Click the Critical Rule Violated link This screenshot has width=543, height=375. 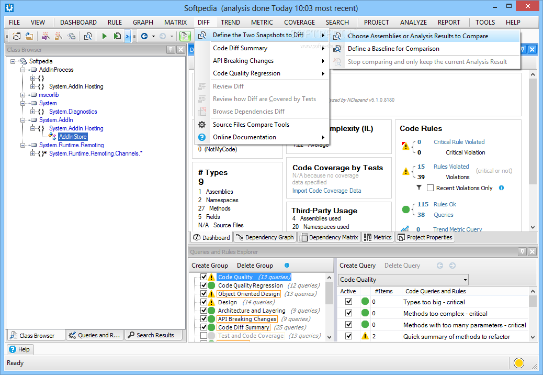pos(459,142)
